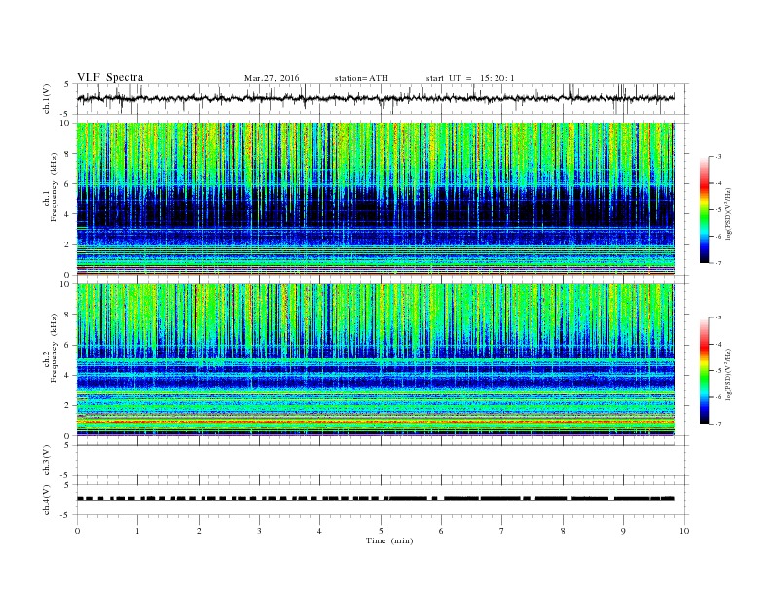The image size is (771, 596).
Task: Click the ch.1 voltage waveform trace
Action: point(376,98)
